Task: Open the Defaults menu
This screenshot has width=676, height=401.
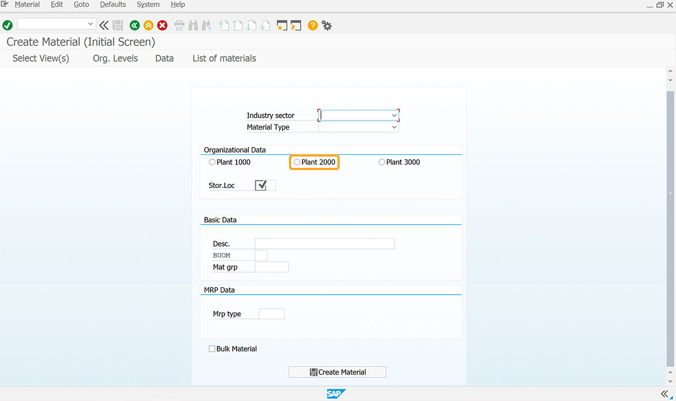Action: point(113,5)
